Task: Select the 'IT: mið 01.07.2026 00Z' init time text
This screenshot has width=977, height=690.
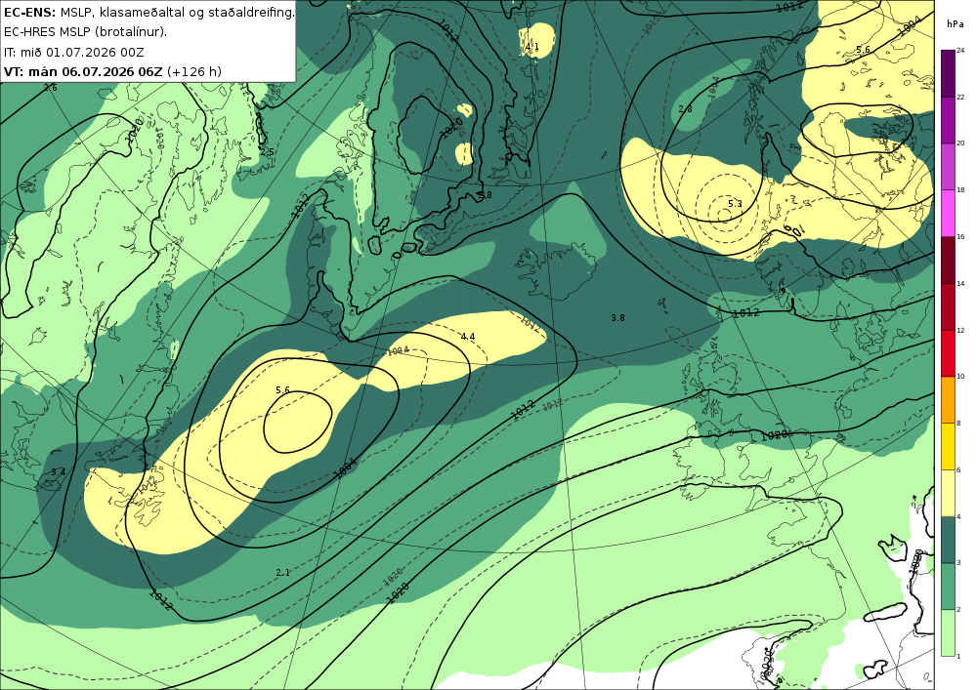Action: 74,52
